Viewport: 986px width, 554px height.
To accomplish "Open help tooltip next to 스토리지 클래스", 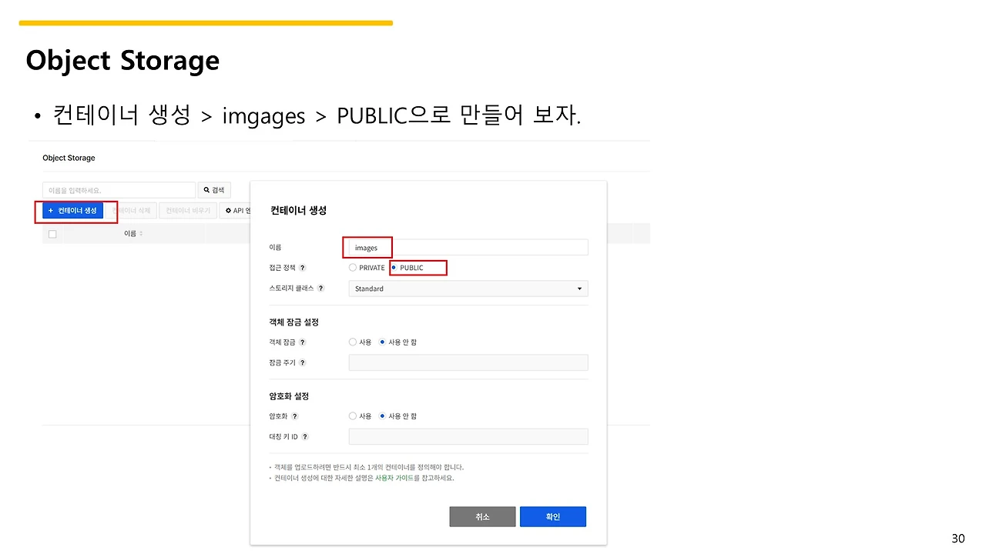I will [x=321, y=288].
